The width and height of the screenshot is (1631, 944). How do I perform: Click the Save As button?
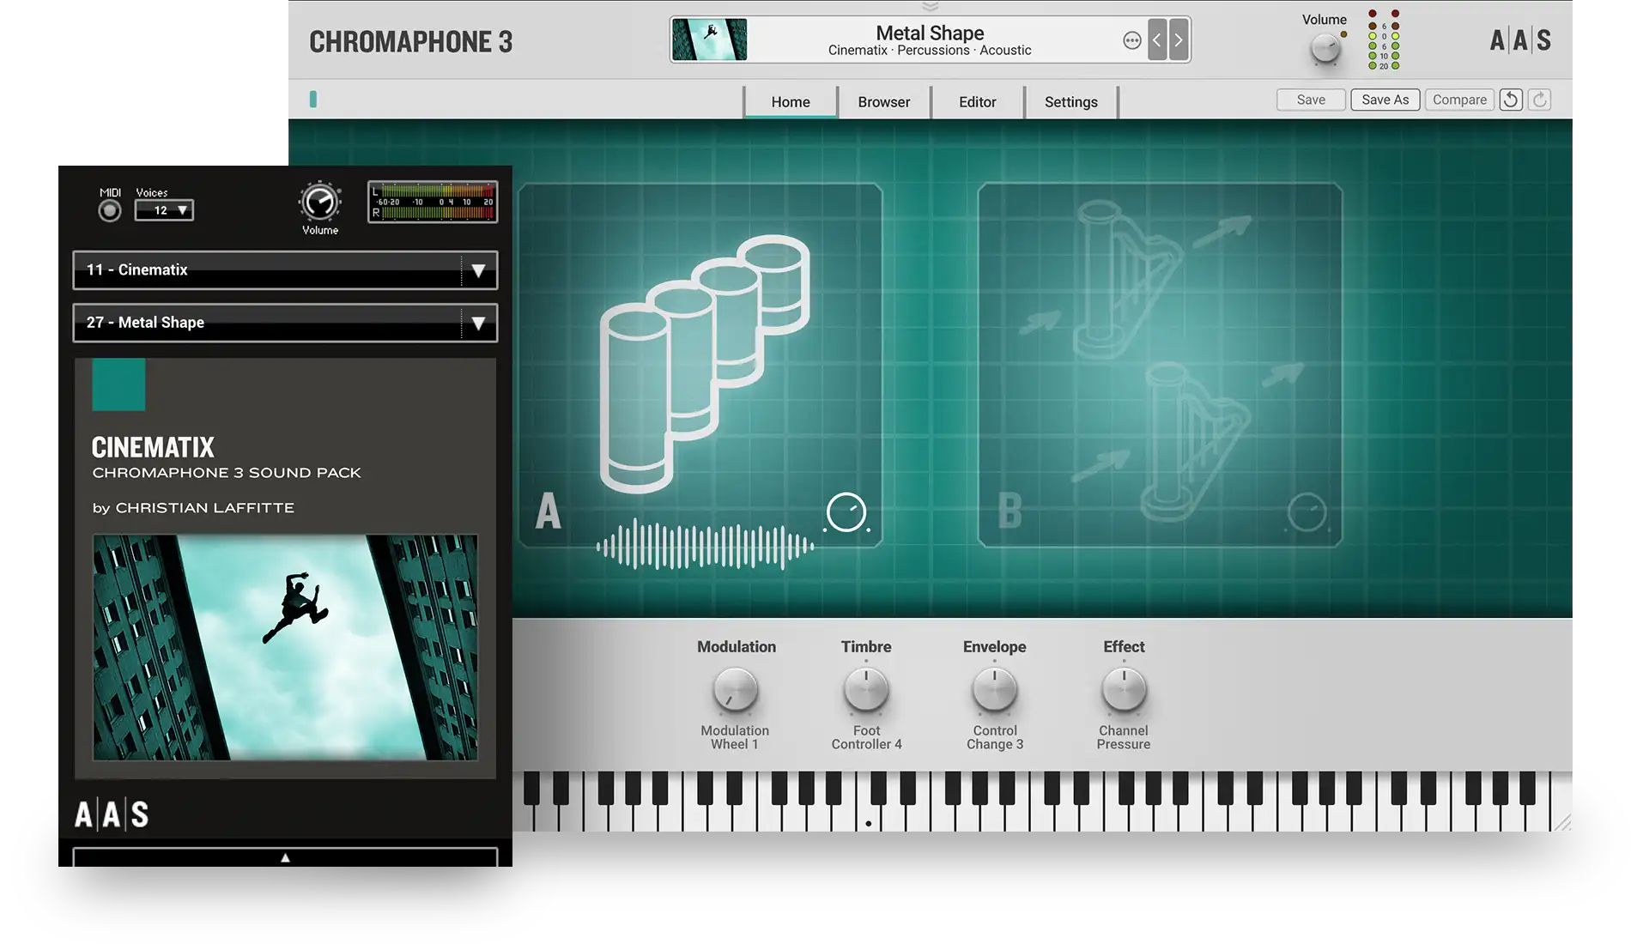pos(1385,99)
